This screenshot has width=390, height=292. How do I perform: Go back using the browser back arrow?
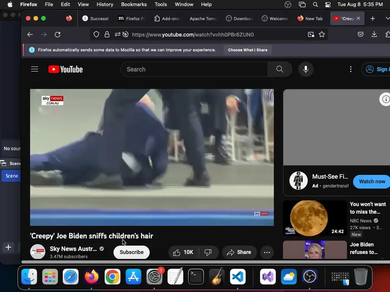[30, 35]
